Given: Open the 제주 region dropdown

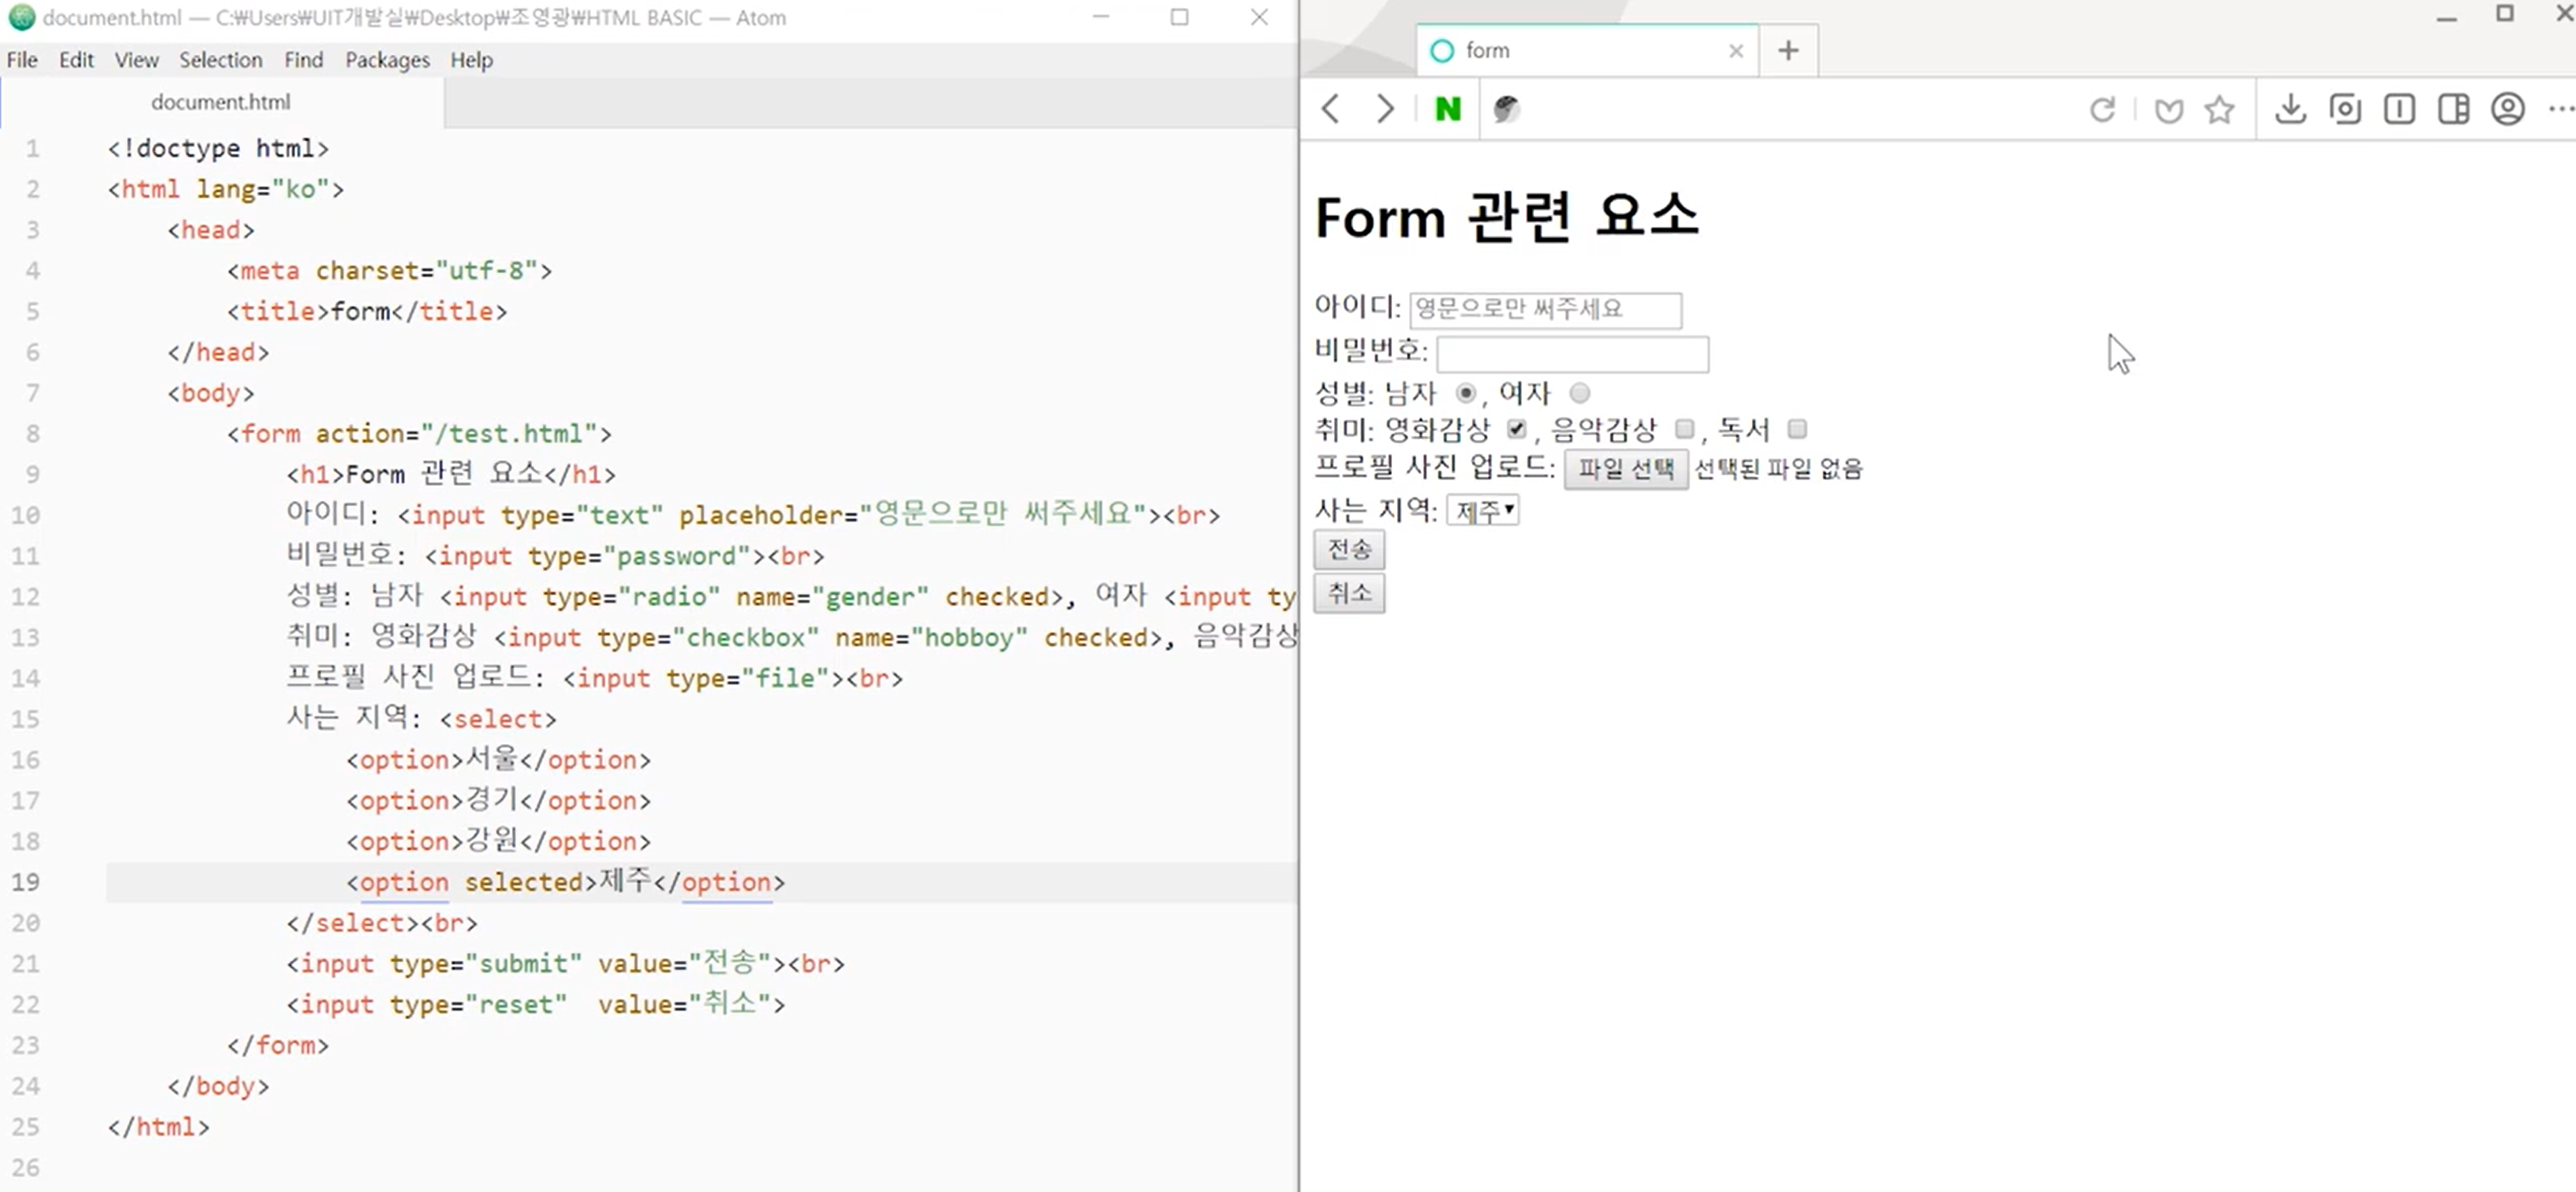Looking at the screenshot, I should point(1483,511).
